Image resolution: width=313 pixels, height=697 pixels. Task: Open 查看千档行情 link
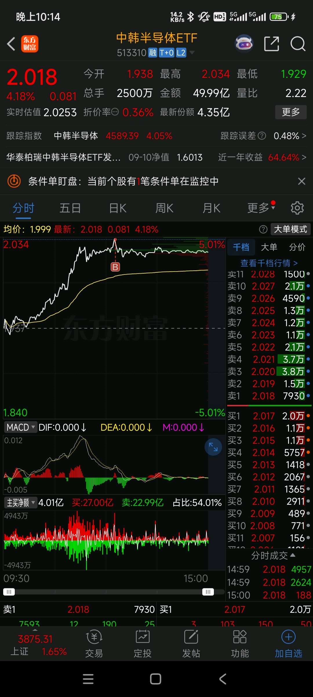pos(269,263)
